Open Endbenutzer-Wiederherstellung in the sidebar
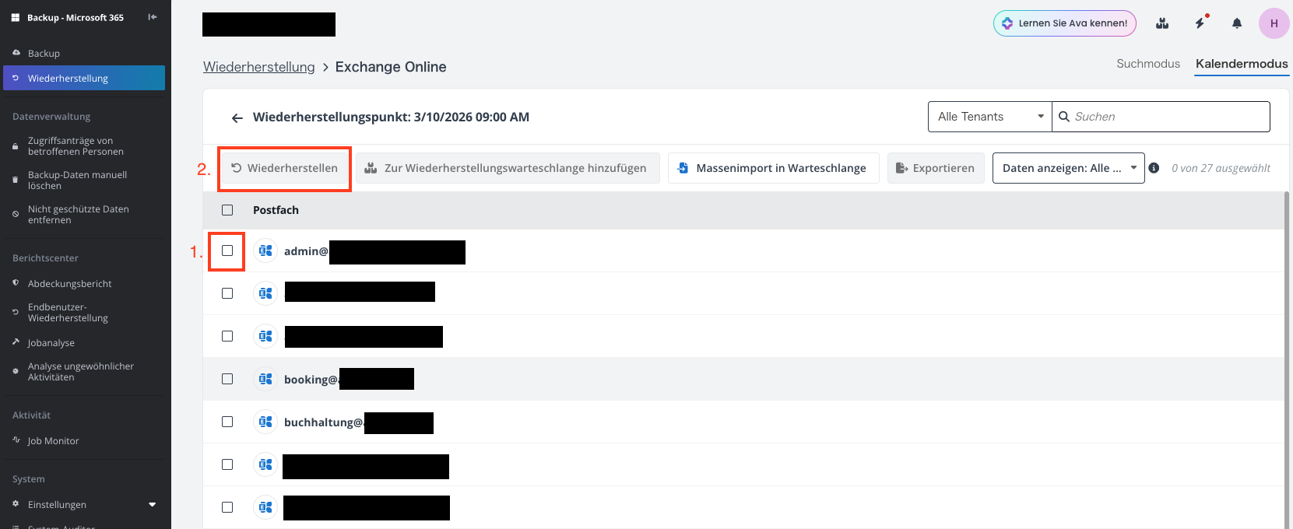Viewport: 1293px width, 529px height. pyautogui.click(x=68, y=313)
